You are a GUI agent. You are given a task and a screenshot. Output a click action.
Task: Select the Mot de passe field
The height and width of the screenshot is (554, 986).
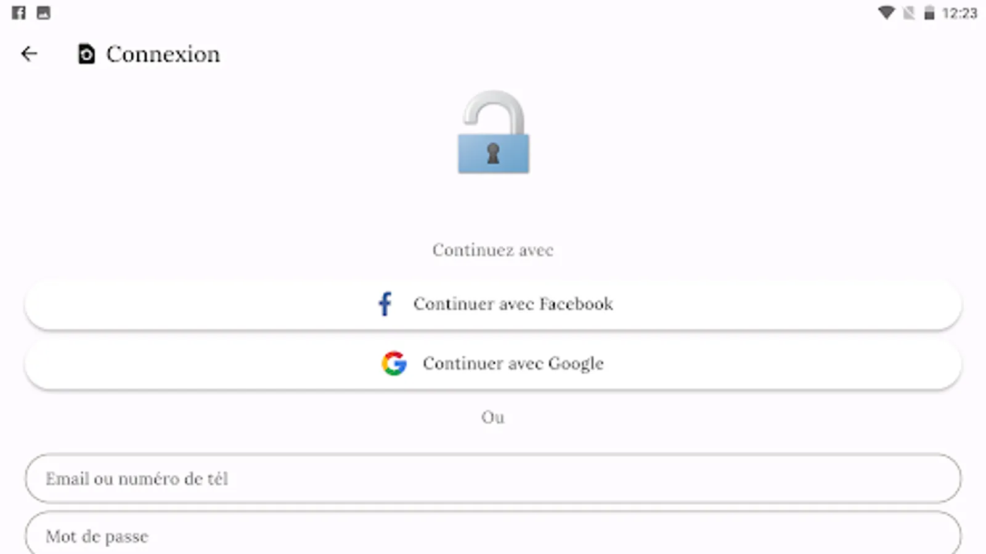click(493, 536)
